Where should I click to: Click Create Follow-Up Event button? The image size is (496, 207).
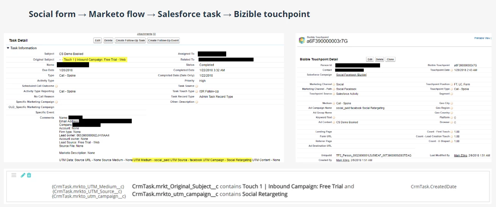(x=163, y=40)
